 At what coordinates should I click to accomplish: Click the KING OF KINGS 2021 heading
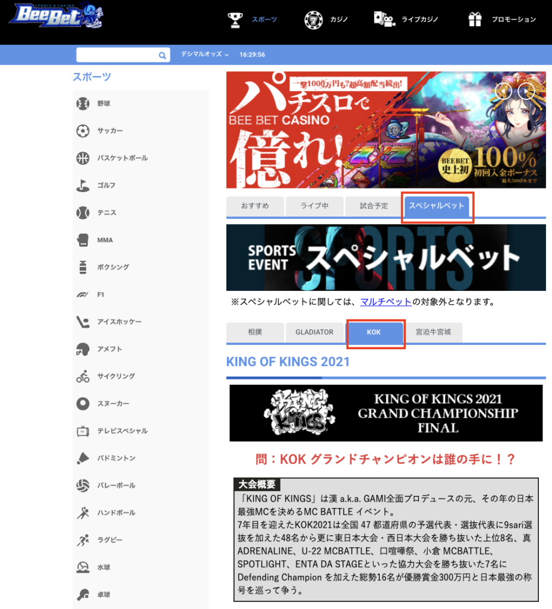point(288,362)
